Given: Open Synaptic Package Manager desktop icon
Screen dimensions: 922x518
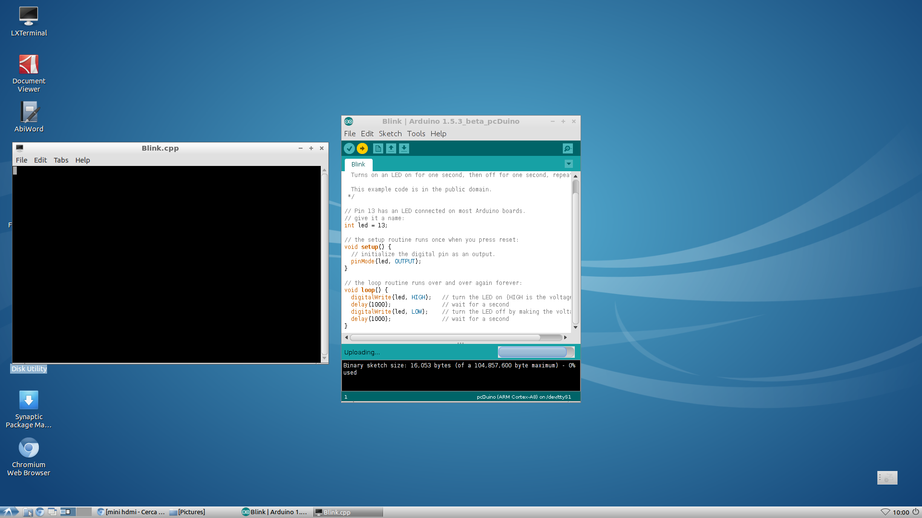Looking at the screenshot, I should pos(29,409).
